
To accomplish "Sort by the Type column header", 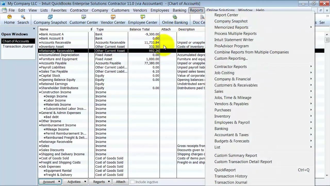I will click(111, 29).
